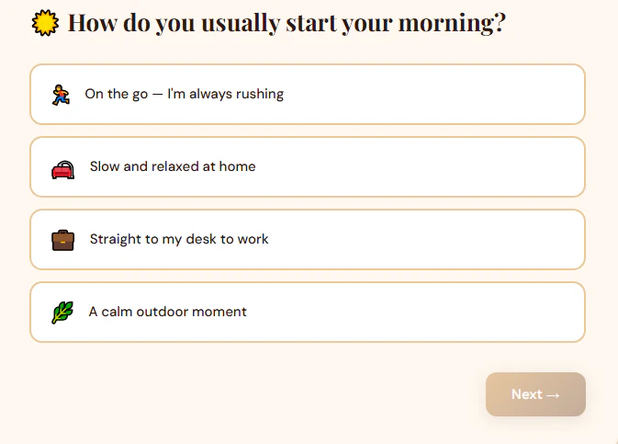Screen dimensions: 618x444
Task: Advance with the Next button
Action: tap(535, 394)
